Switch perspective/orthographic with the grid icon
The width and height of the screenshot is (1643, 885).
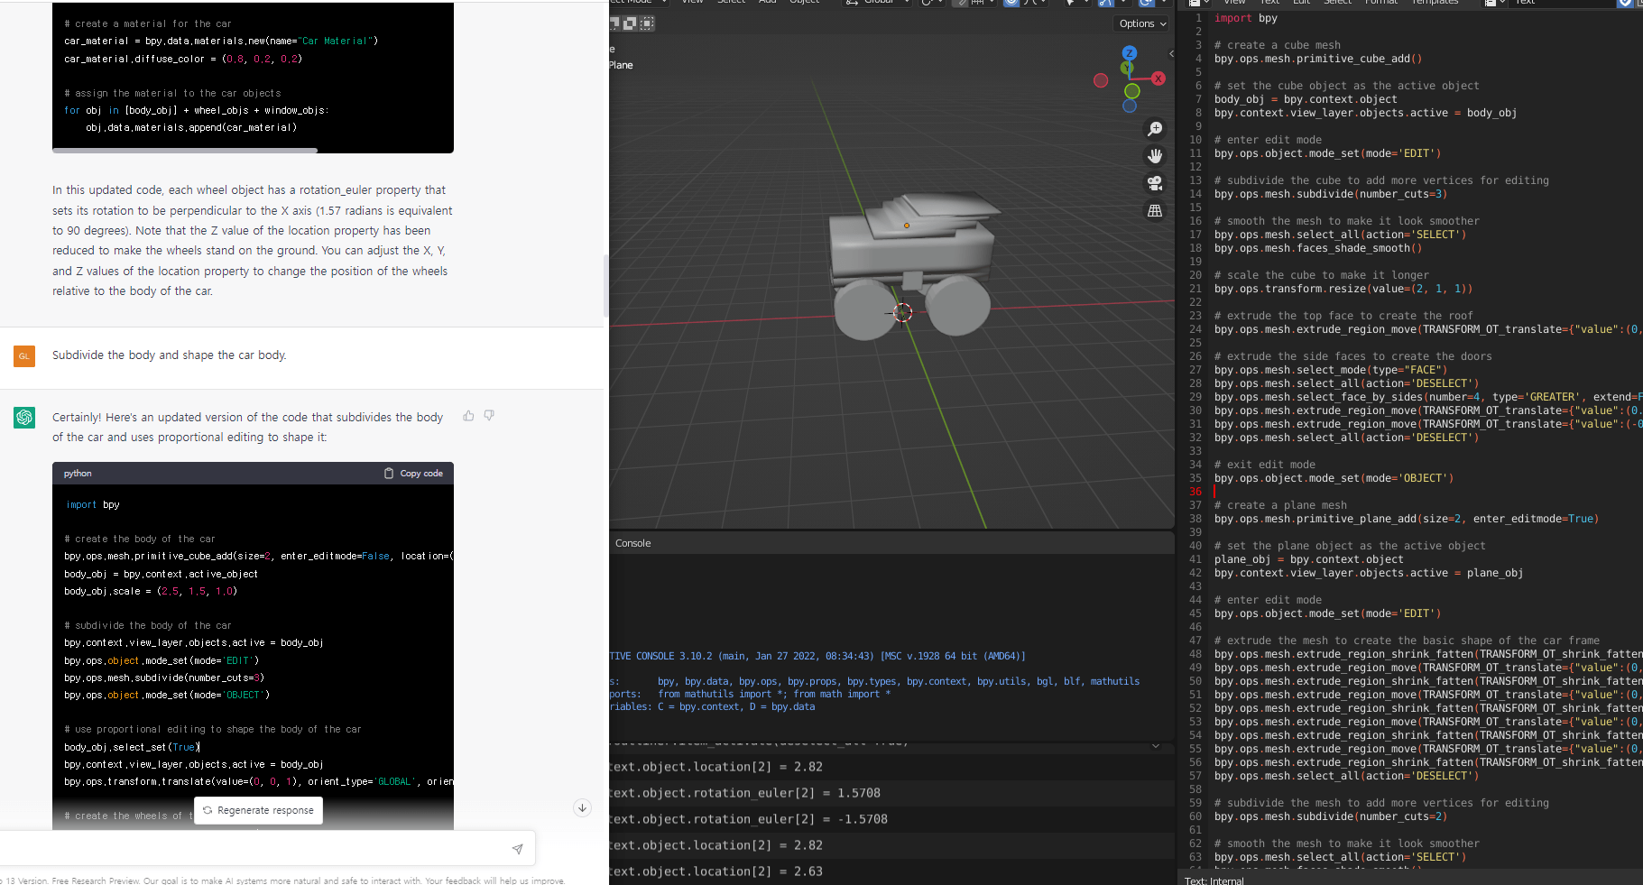coord(1155,210)
